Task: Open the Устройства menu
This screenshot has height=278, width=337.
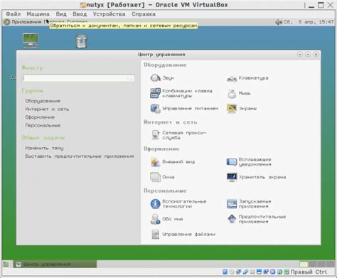Action: tap(109, 14)
